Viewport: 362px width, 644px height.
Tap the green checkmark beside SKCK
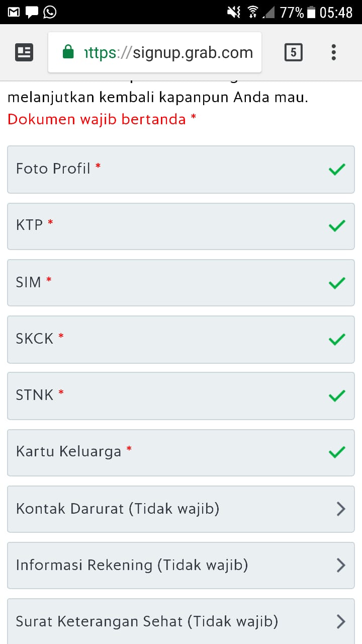(336, 339)
